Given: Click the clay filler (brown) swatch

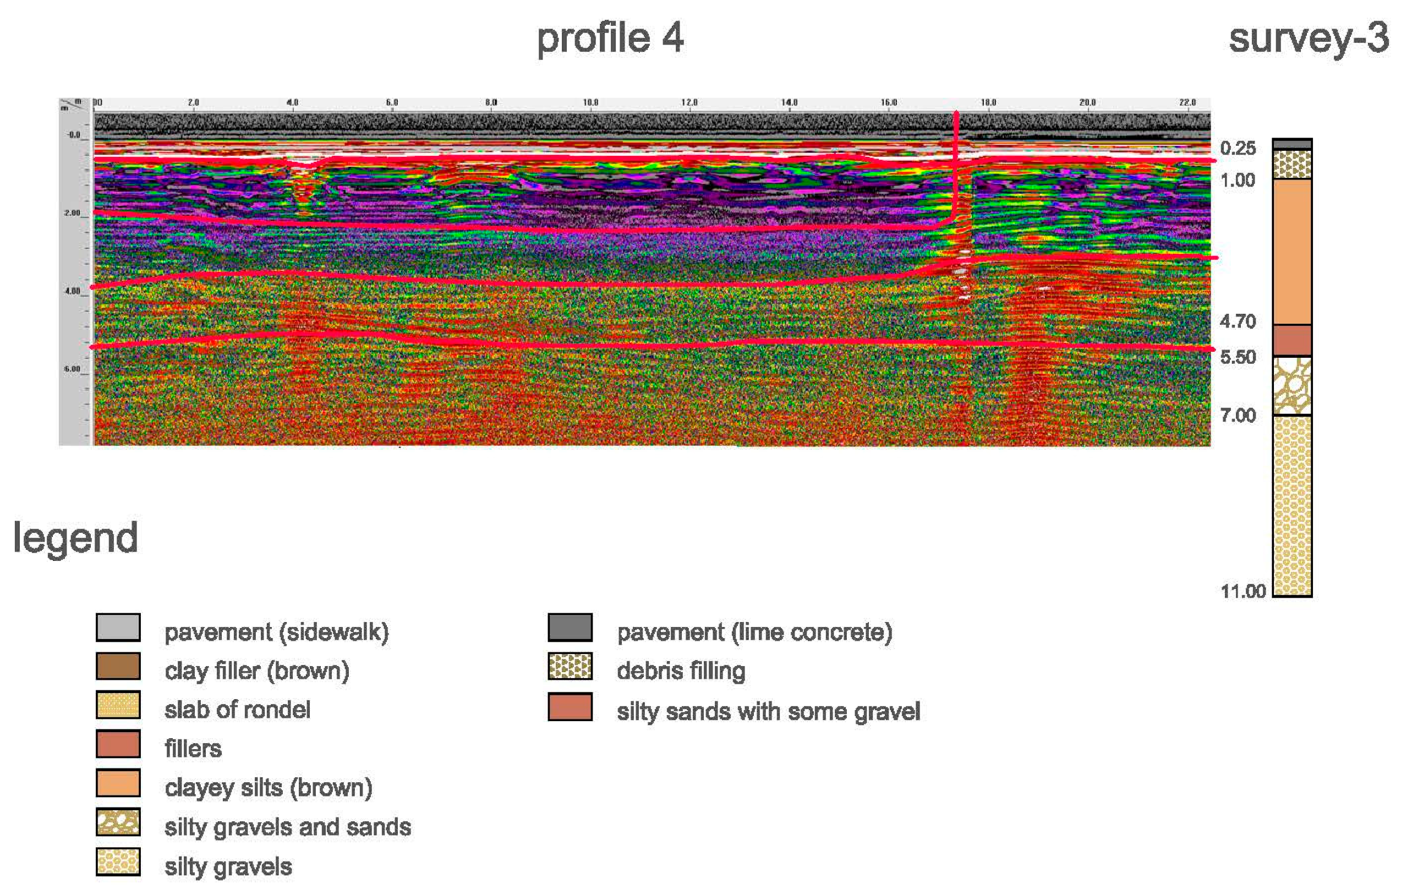Looking at the screenshot, I should [118, 666].
